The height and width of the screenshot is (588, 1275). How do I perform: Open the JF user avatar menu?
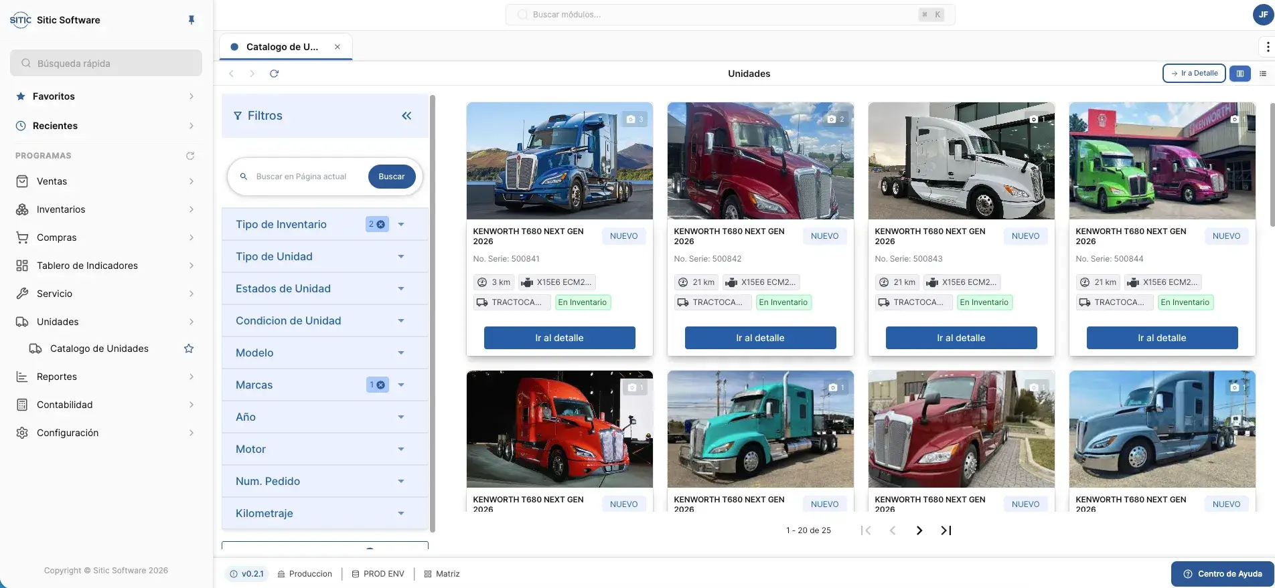pyautogui.click(x=1263, y=15)
